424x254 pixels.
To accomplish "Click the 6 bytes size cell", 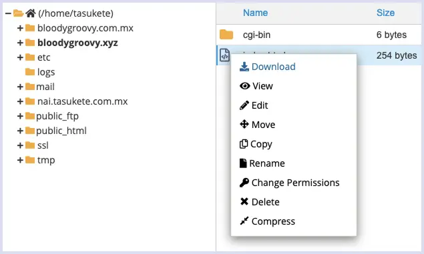I will tap(391, 35).
